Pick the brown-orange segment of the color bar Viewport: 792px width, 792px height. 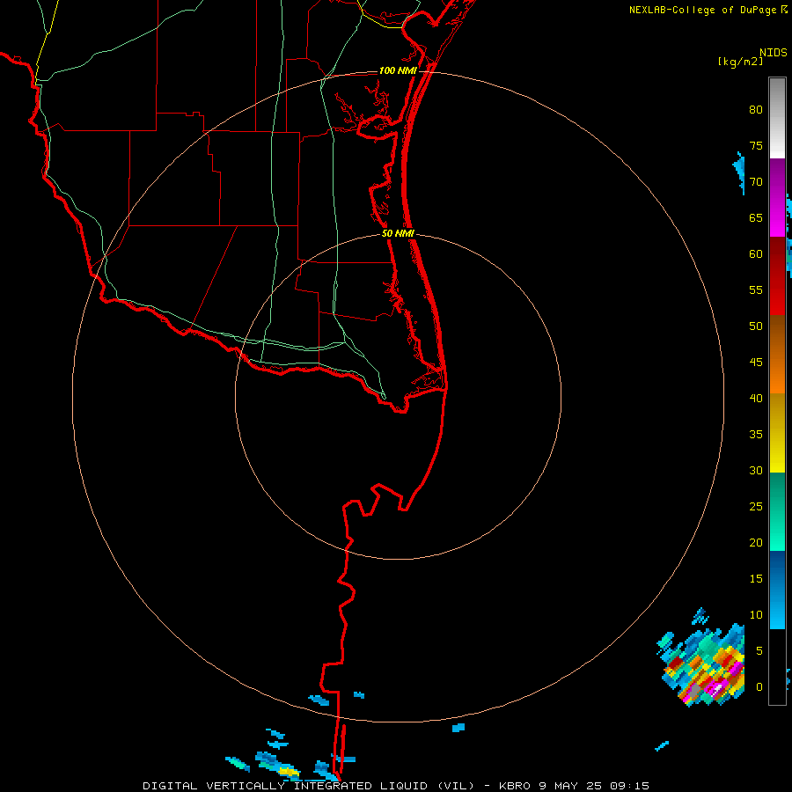777,354
